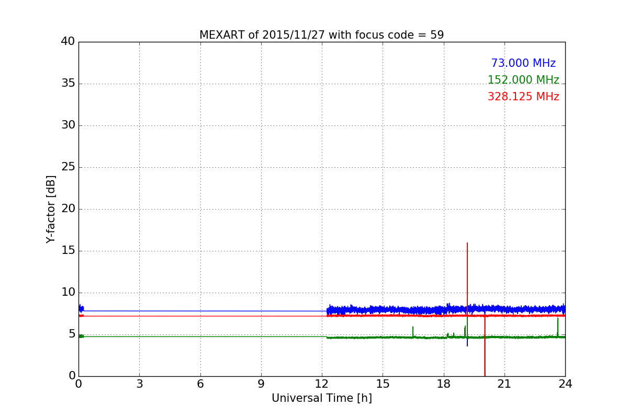
Task: Click the x-axis tick label 18
Action: (x=444, y=384)
